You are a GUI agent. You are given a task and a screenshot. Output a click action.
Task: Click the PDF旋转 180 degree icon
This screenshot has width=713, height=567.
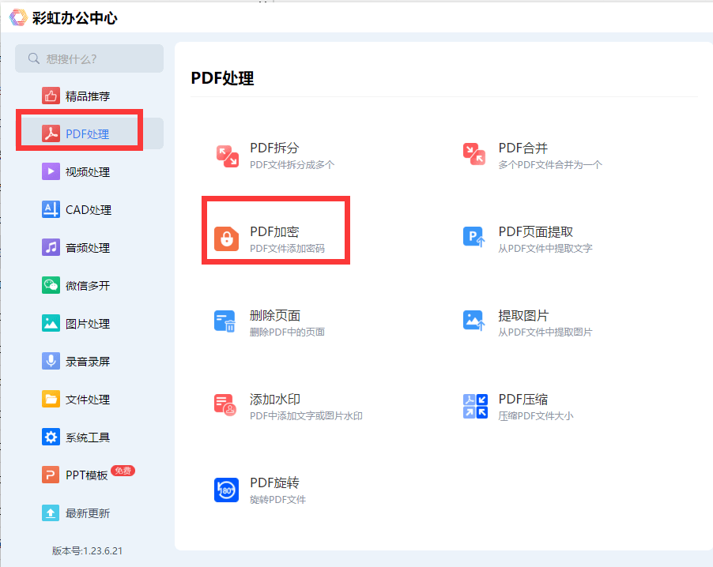pos(226,490)
